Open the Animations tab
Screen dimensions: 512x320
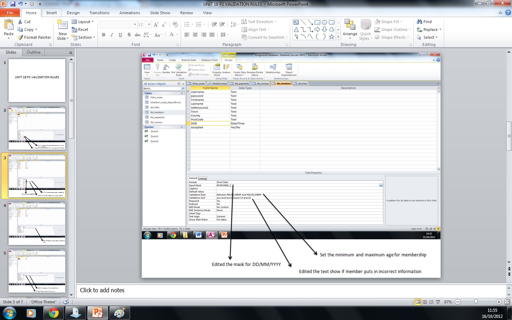[x=130, y=13]
